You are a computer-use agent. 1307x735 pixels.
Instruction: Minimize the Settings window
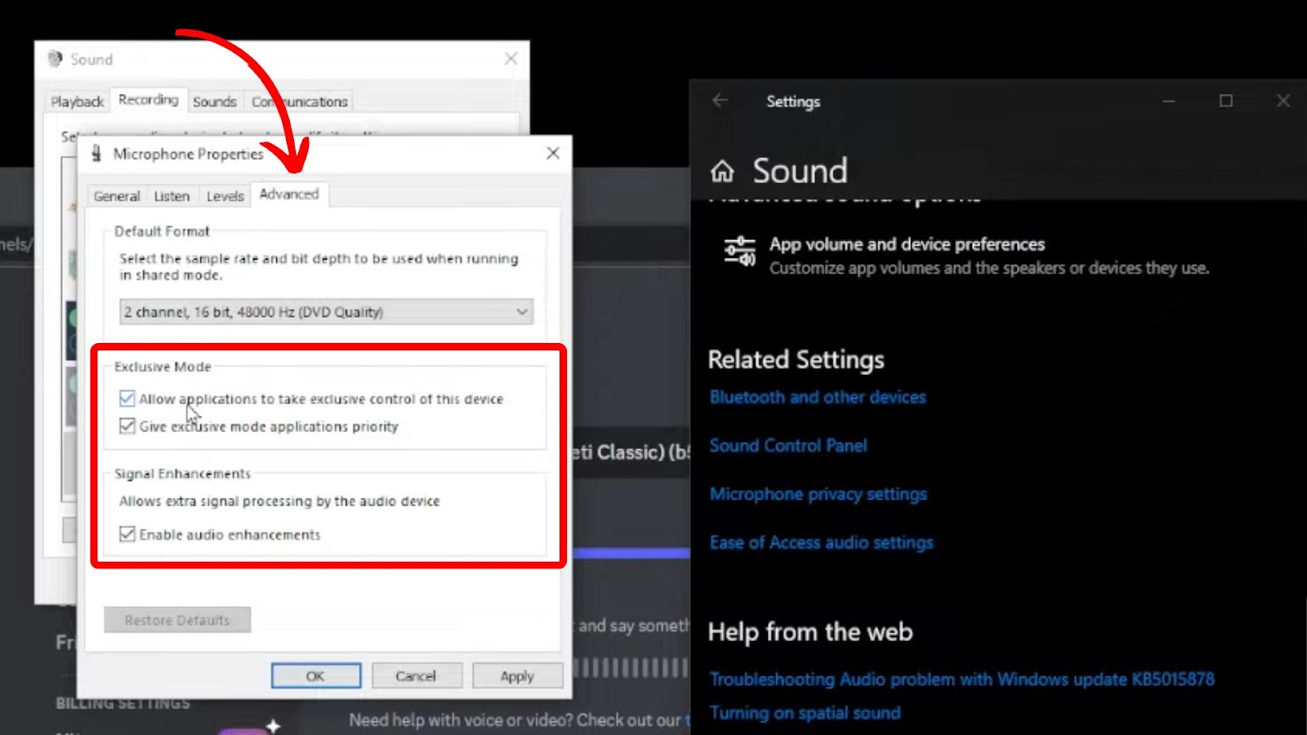click(1169, 100)
